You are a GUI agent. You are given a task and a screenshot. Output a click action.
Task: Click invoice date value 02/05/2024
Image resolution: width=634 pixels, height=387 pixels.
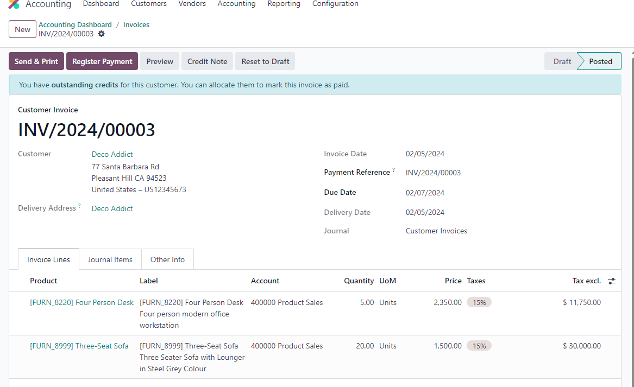click(x=425, y=154)
